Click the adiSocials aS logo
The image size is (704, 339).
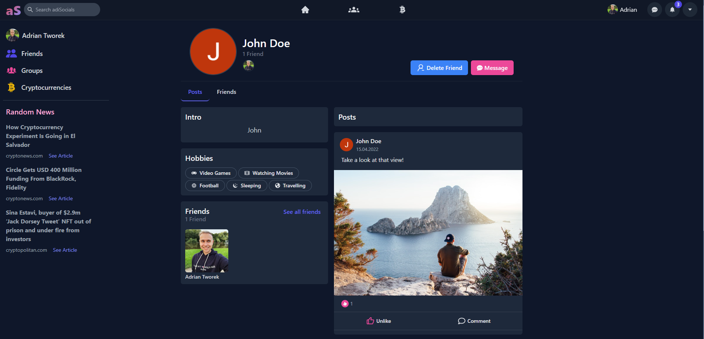(x=13, y=10)
